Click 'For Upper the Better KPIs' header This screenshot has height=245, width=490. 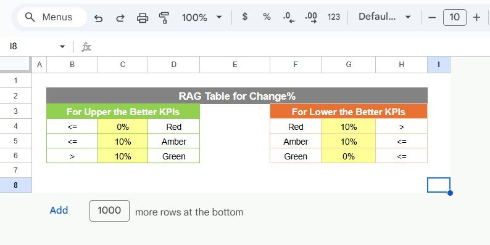tap(123, 111)
